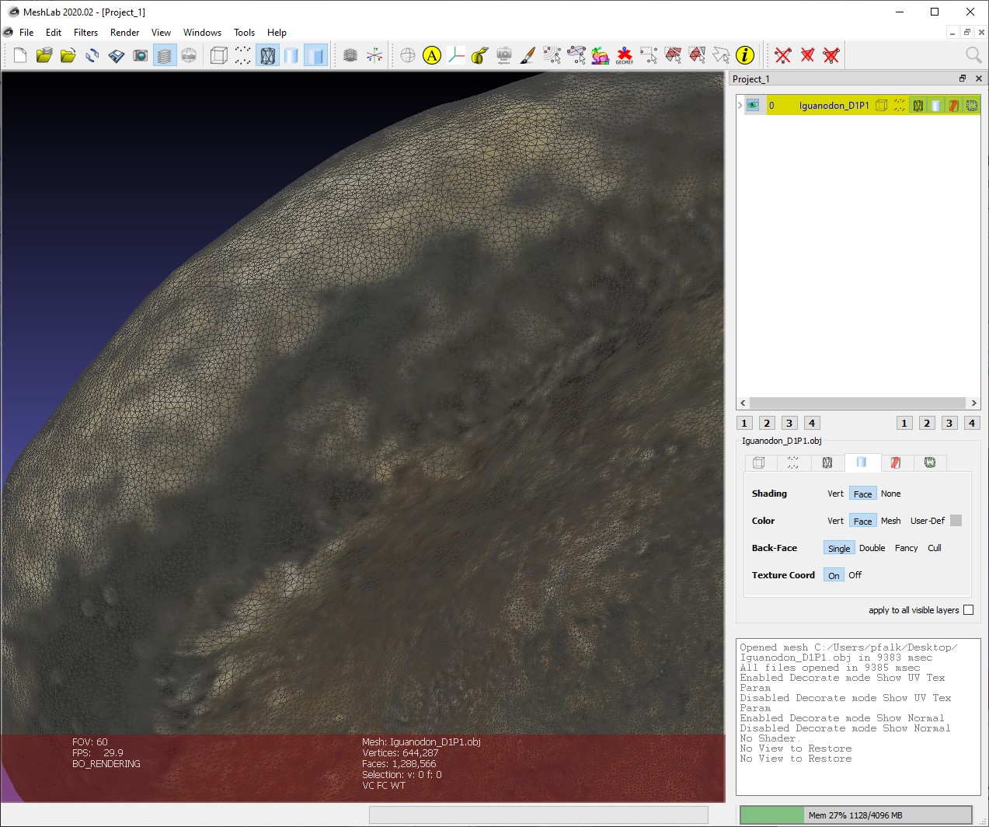Screen dimensions: 989x827
Task: Open the measuring tape tool
Action: click(479, 55)
